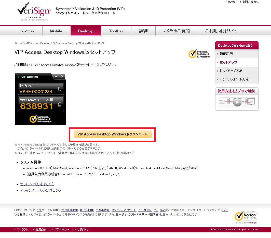Screen dimensions: 271x238
Task: Click the Desktop(Windows版) sidebar header
Action: (x=237, y=46)
